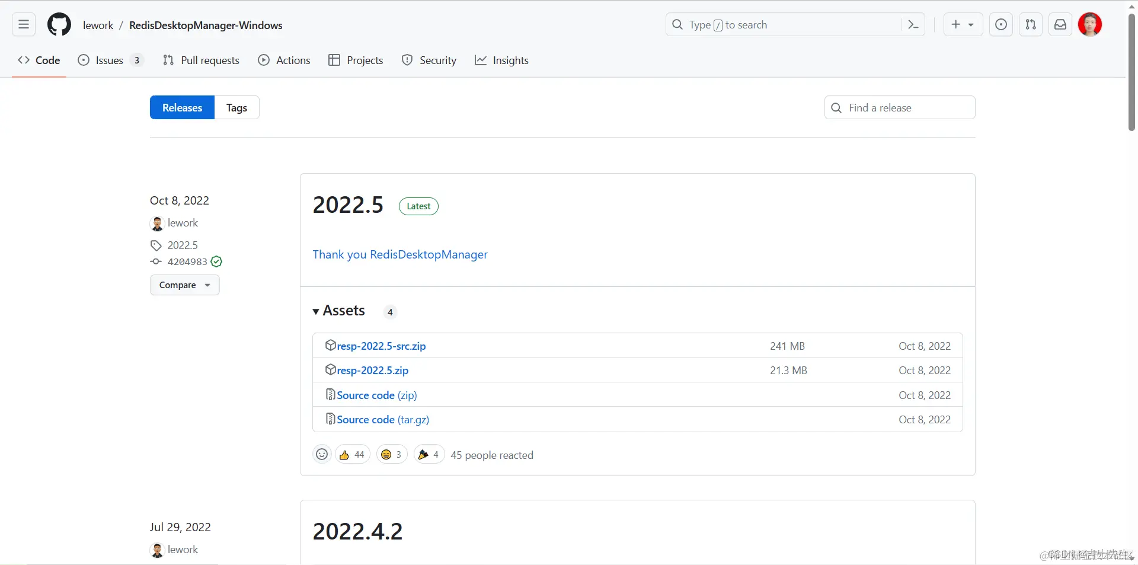
Task: Focus the Find a release field
Action: coord(900,108)
